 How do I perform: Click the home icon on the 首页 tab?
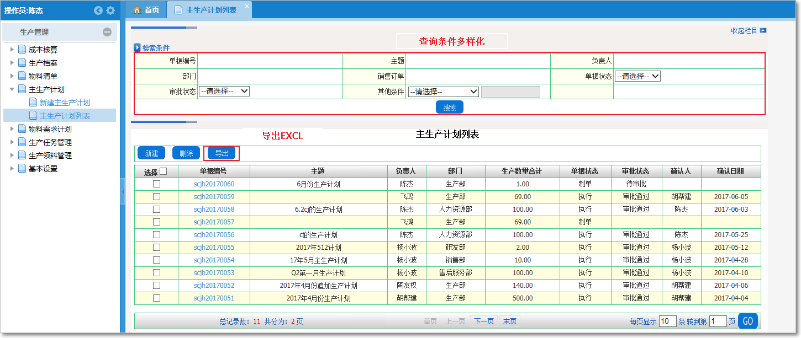click(x=137, y=10)
